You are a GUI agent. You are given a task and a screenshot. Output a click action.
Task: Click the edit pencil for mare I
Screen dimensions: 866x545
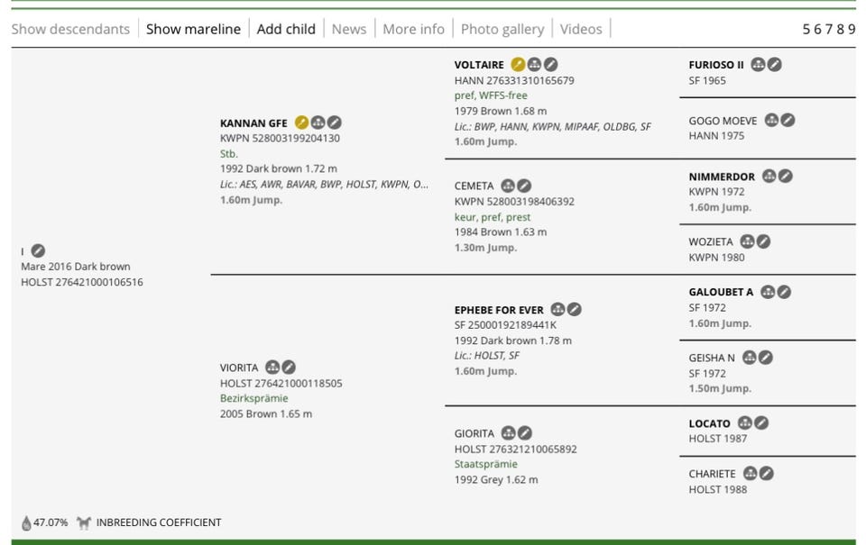(38, 251)
